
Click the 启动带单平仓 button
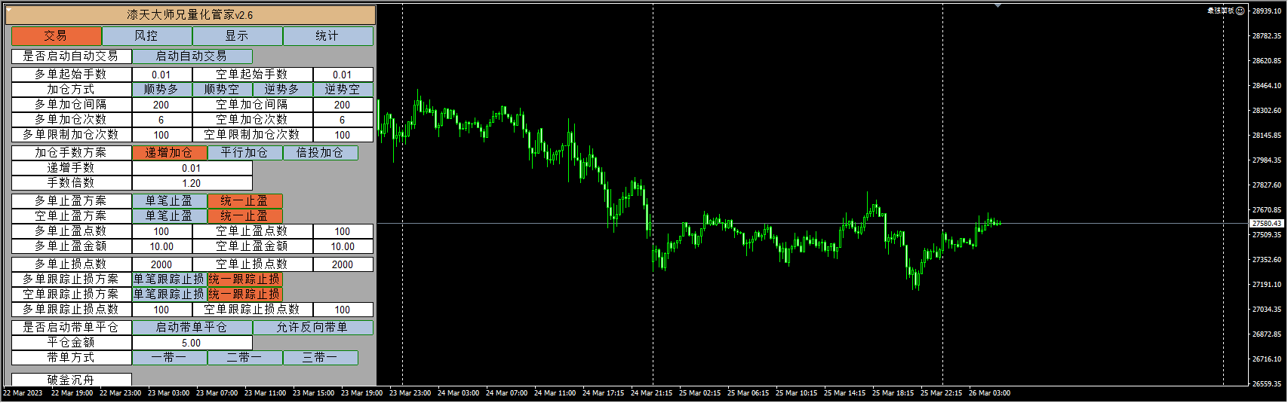pyautogui.click(x=192, y=328)
